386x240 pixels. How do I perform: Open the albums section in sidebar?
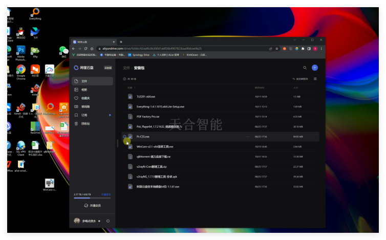[92, 90]
